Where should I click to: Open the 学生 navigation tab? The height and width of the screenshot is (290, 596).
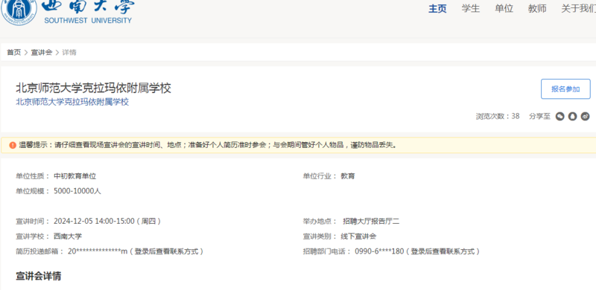tap(471, 9)
